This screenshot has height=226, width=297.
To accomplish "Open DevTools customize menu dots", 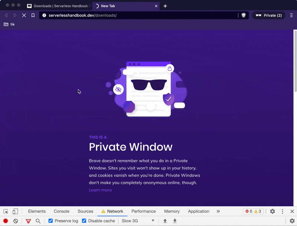I will tap(283, 212).
